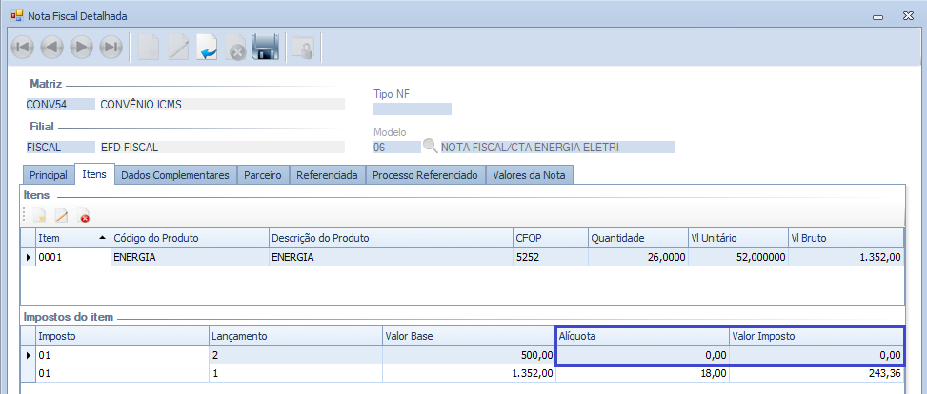Open the Principal tab
Viewport: 927px width, 394px height.
point(49,175)
